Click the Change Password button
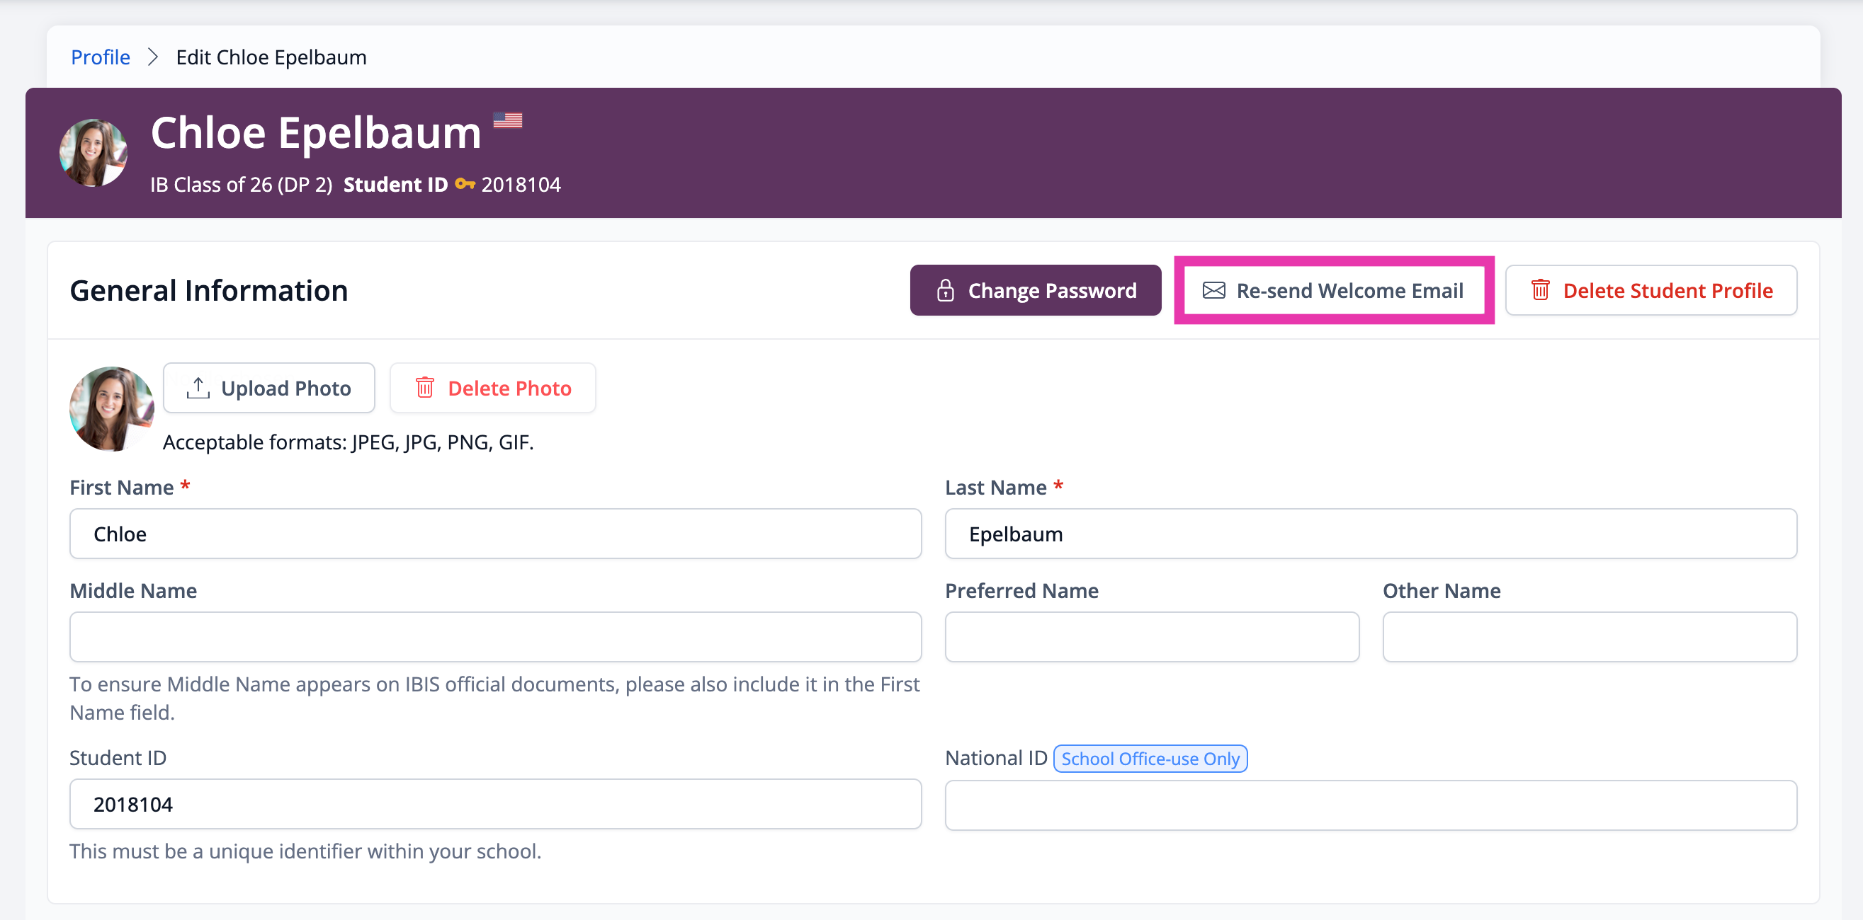 pos(1035,290)
